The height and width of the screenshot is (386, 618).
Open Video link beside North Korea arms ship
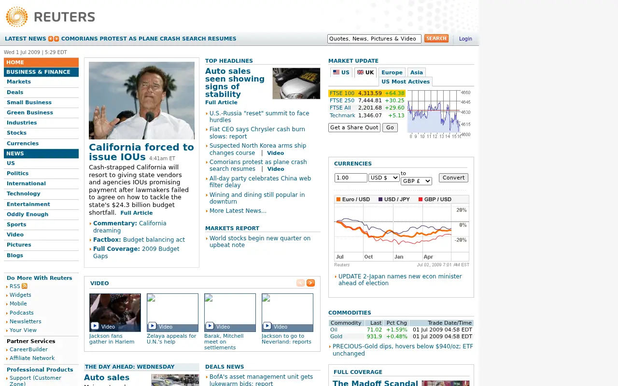tap(275, 153)
